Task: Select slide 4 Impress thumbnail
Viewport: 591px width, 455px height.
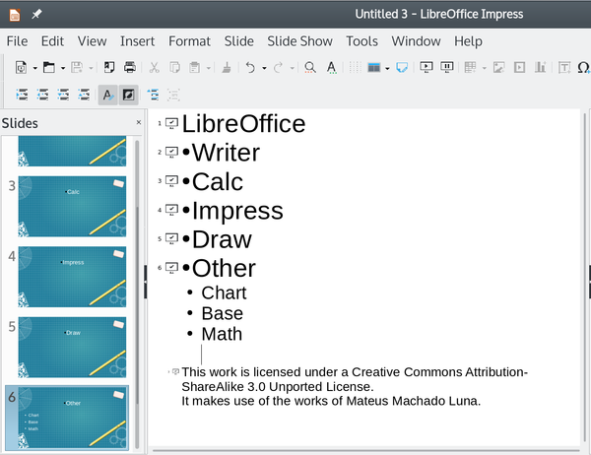Action: (72, 277)
